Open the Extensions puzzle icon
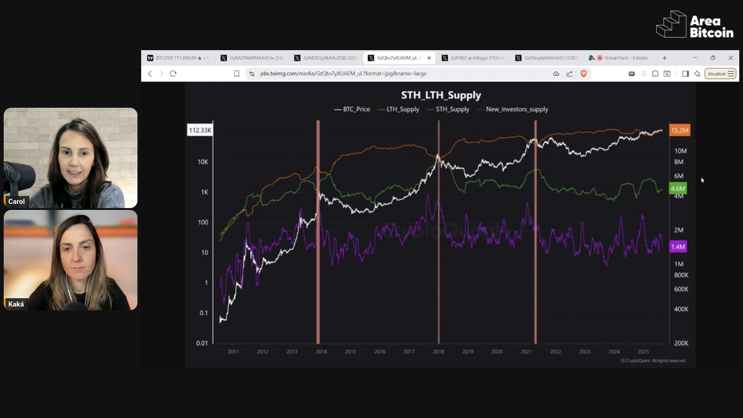Screen dimensions: 743x418 pos(655,74)
